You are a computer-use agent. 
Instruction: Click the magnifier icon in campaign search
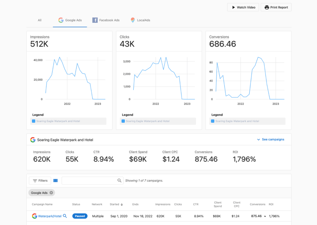coord(119,180)
